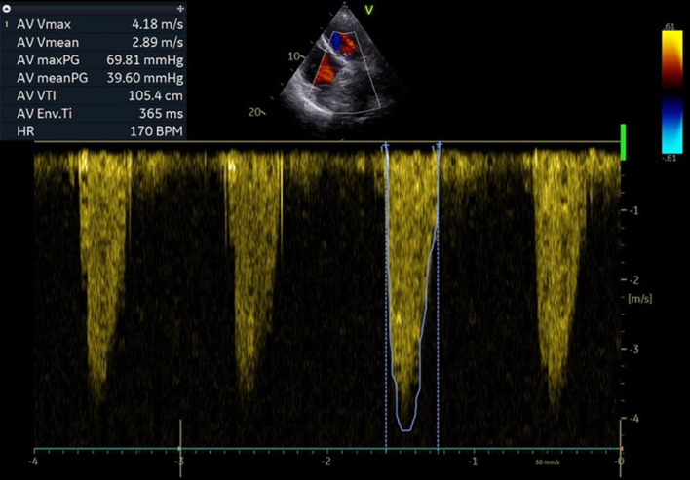Click the left caliper marker on trace

click(386, 146)
